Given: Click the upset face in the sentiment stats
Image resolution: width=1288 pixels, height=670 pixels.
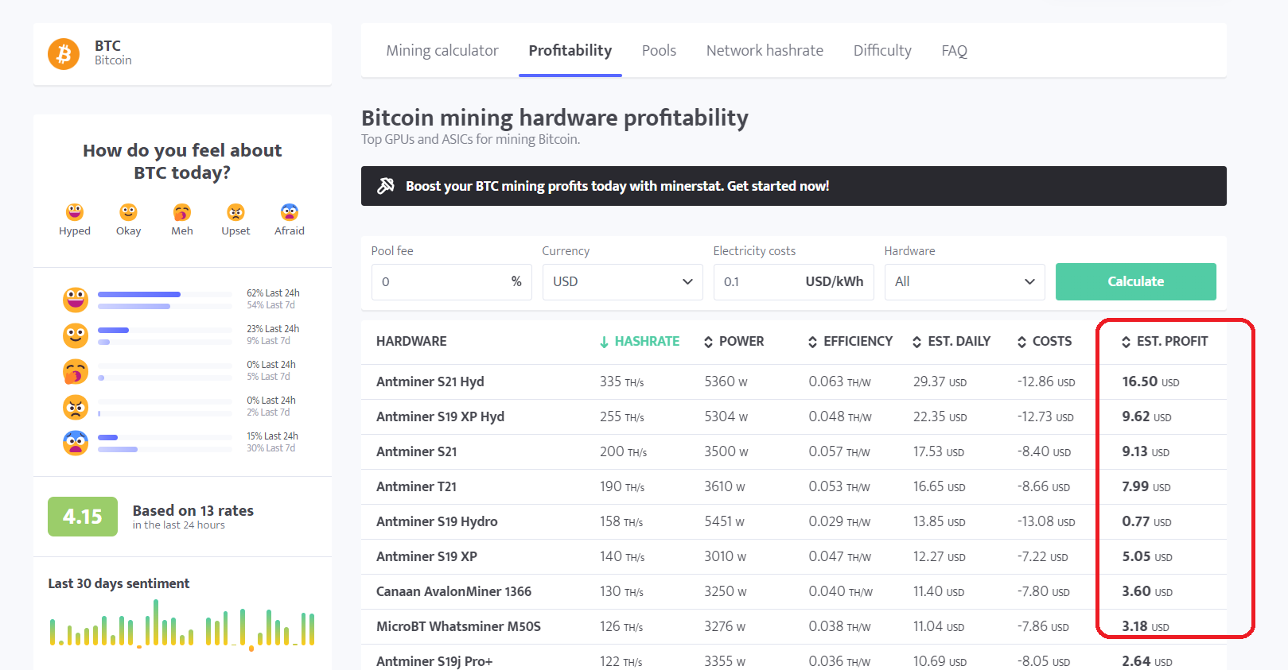Looking at the screenshot, I should click(76, 407).
